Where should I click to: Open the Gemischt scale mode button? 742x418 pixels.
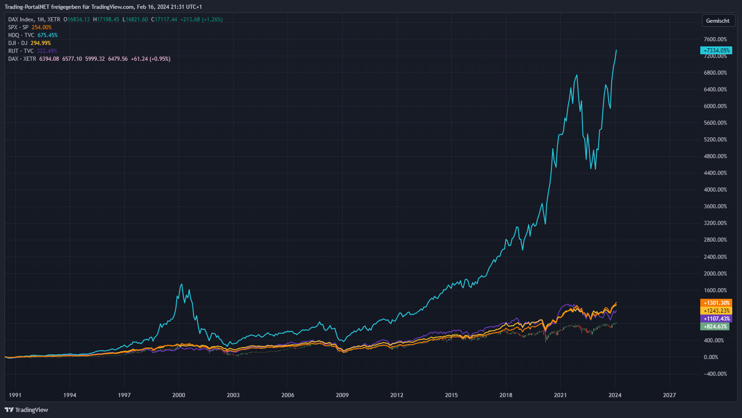point(717,21)
